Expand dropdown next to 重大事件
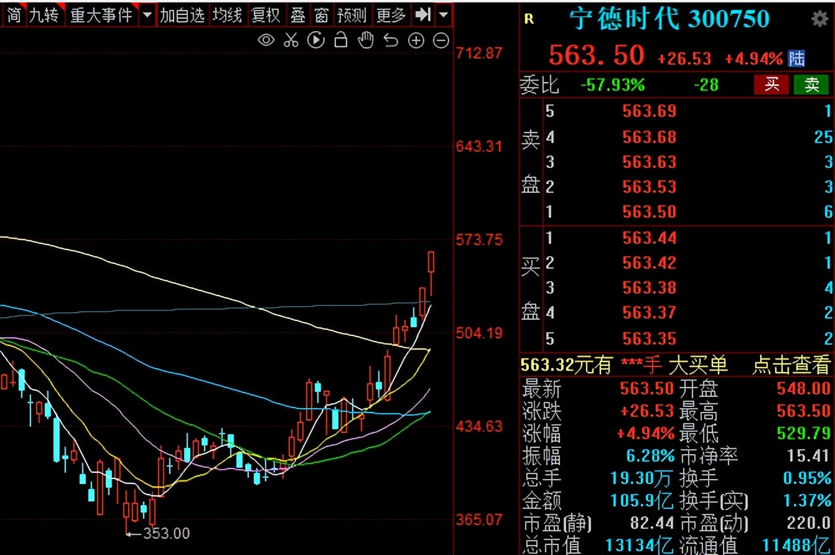The width and height of the screenshot is (835, 555). tap(147, 14)
